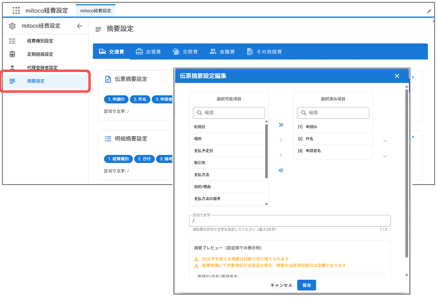Image resolution: width=437 pixels, height=301 pixels.
Task: Click the 代理登録者設定 person icon
Action: [x=13, y=68]
